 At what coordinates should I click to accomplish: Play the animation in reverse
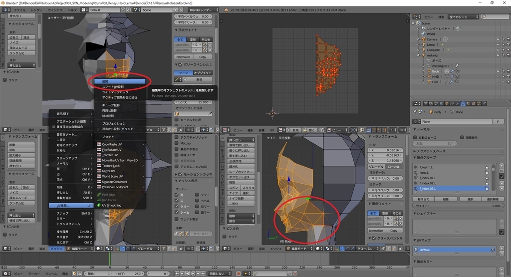(x=188, y=274)
